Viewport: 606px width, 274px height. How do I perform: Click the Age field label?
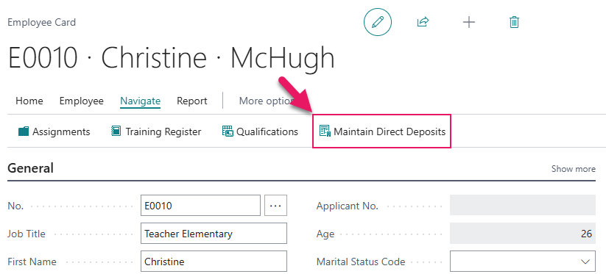[x=325, y=234]
